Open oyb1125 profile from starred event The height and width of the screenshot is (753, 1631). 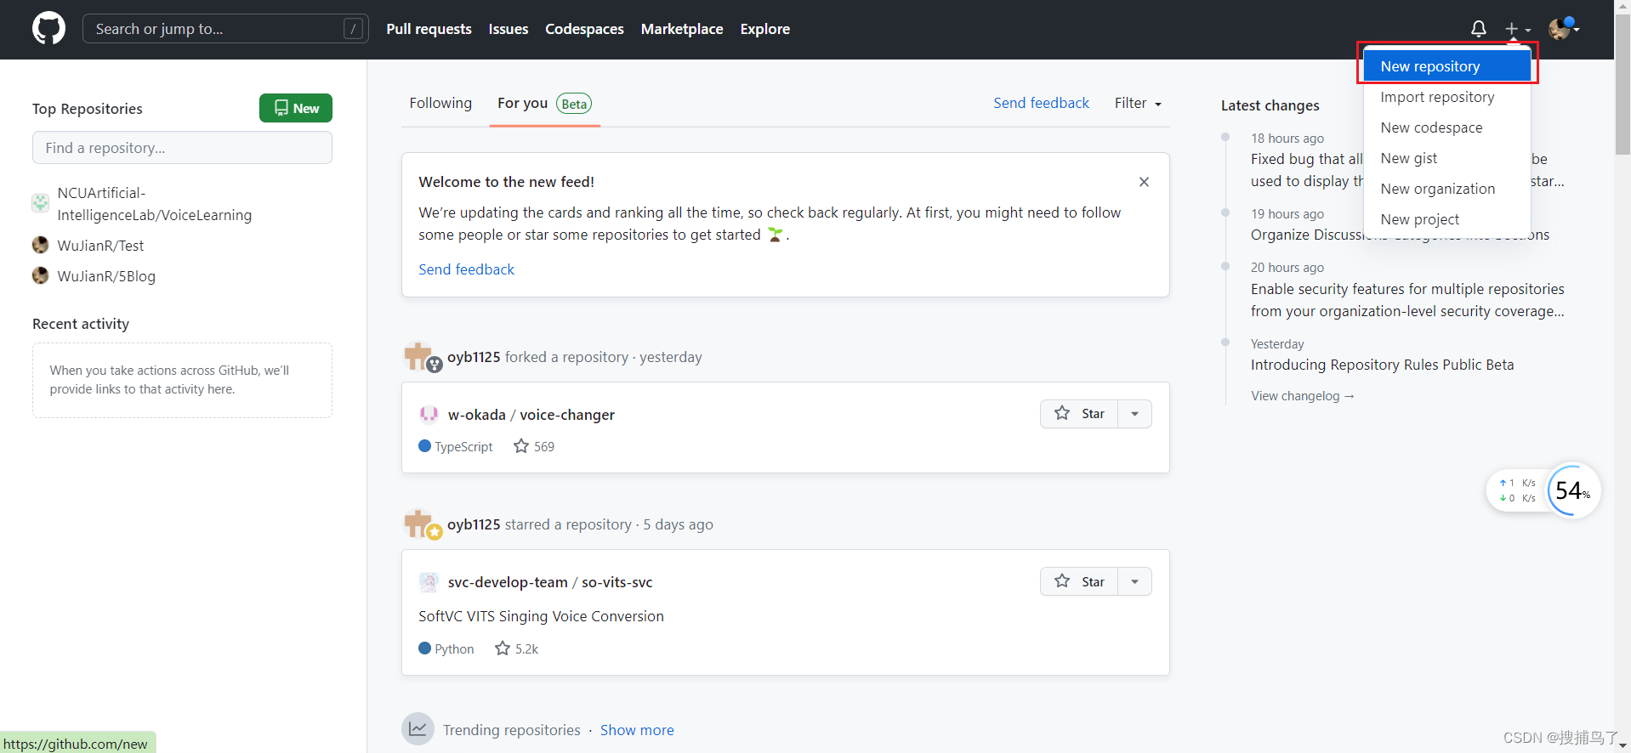click(474, 524)
